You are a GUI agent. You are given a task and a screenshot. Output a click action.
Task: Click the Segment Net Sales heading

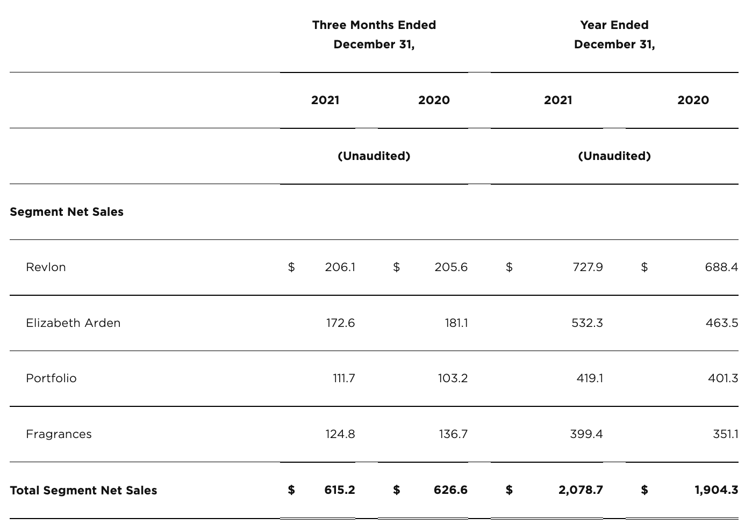(x=67, y=212)
